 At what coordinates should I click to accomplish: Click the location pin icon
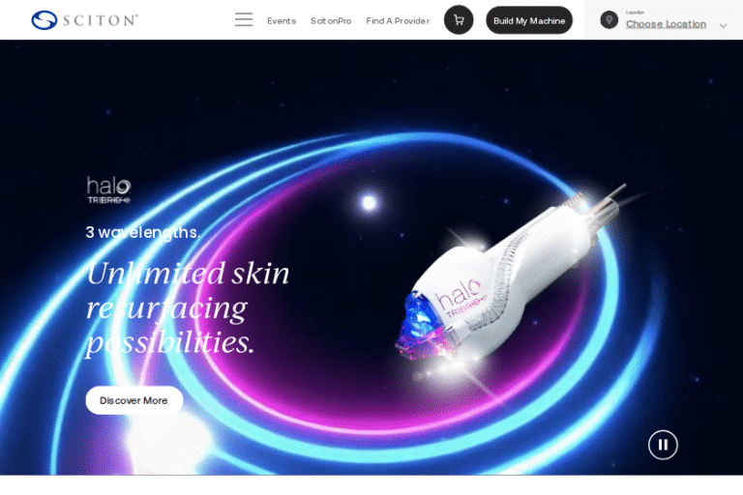point(609,20)
